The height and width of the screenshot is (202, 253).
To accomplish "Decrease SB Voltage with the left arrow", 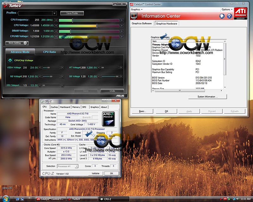I will (x=99, y=76).
